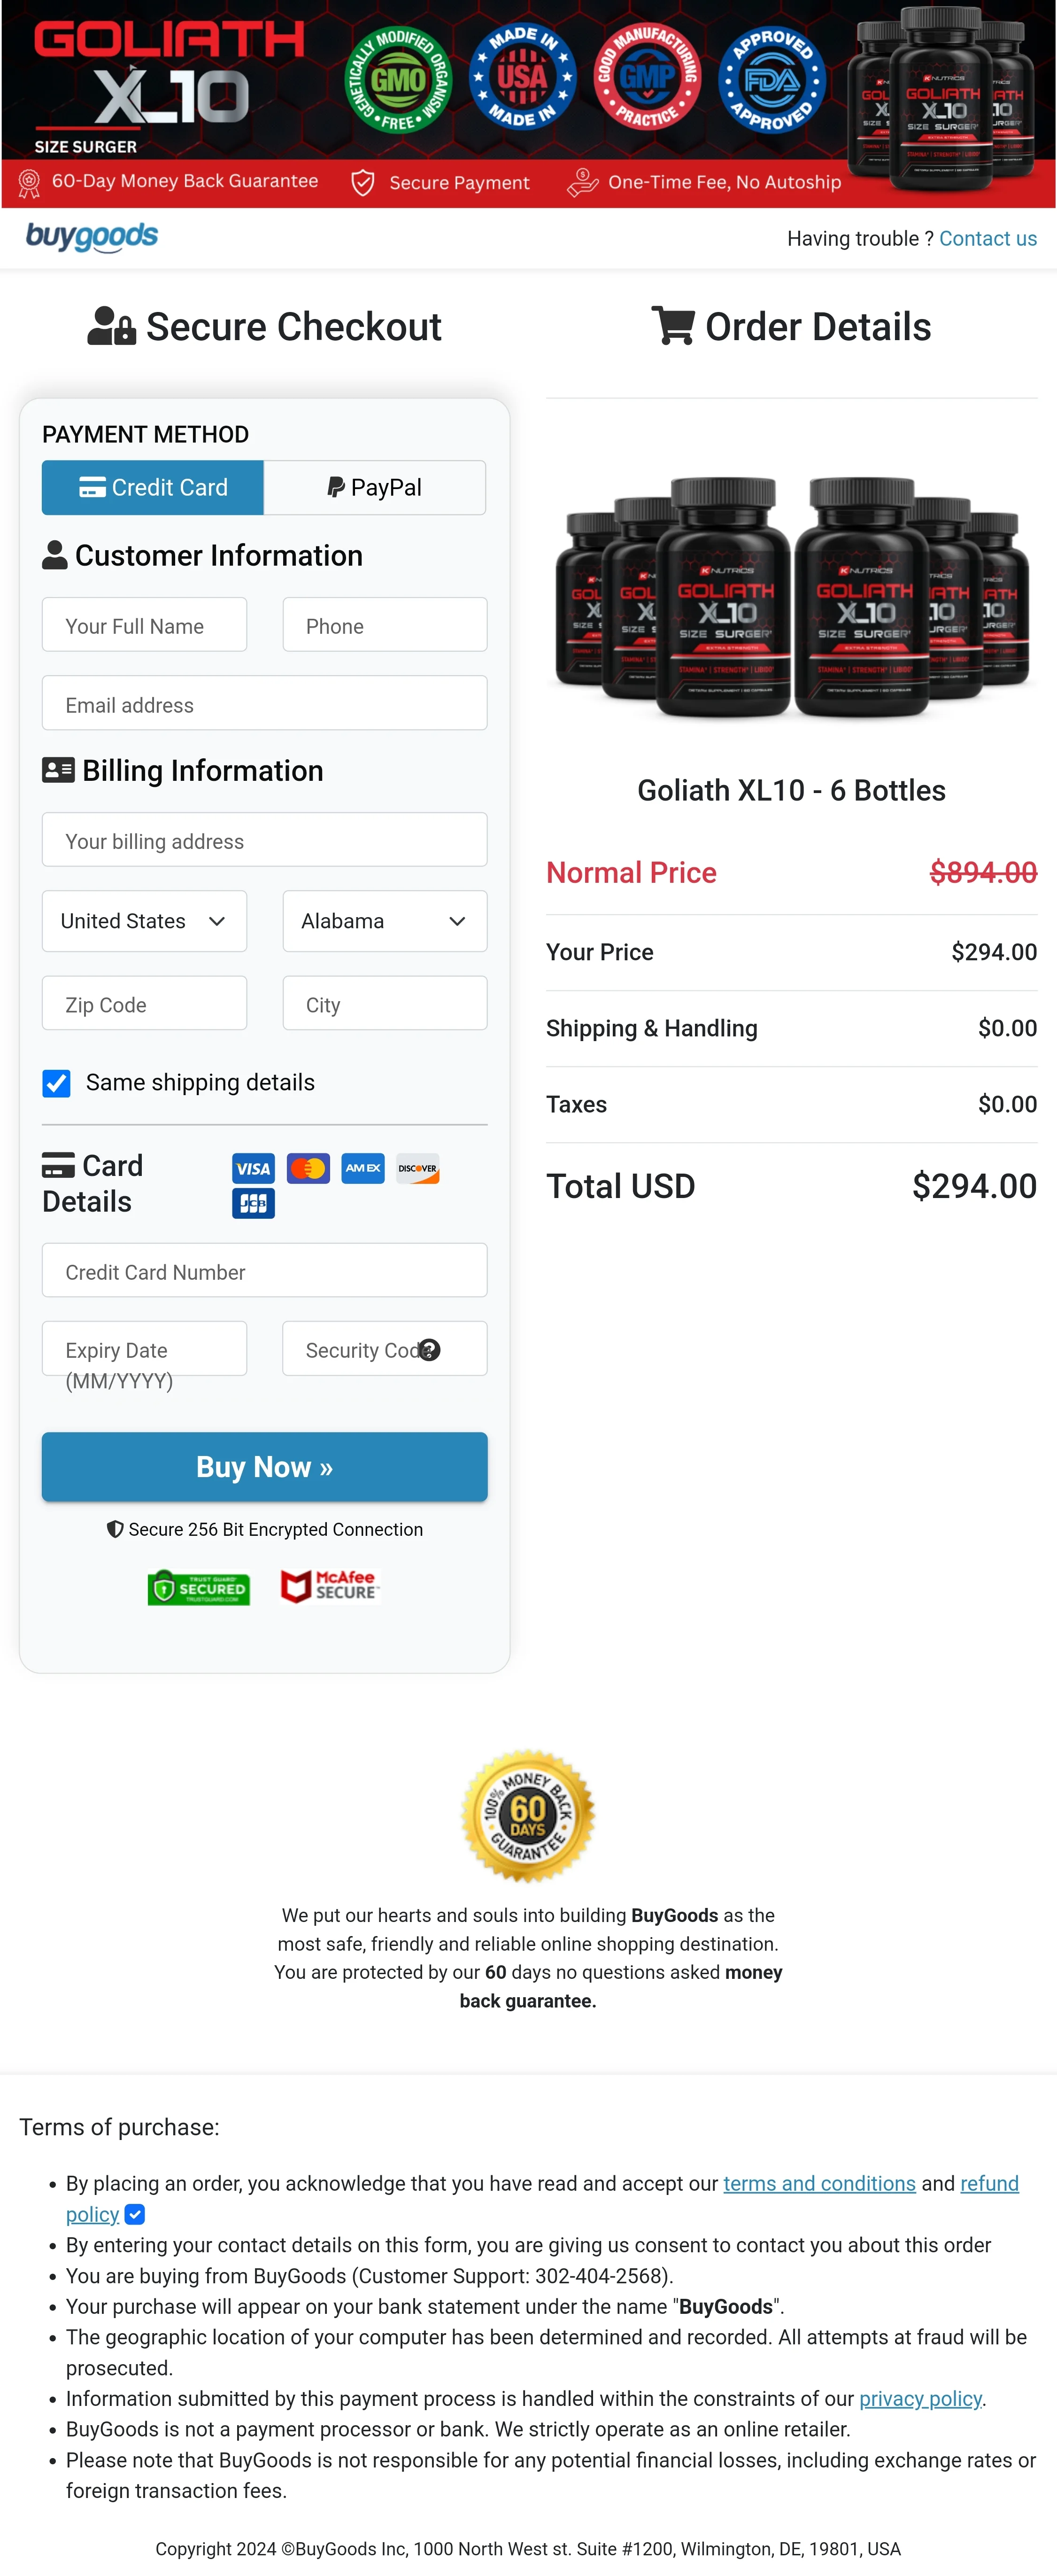Click the Trust Guard Secured badge
This screenshot has height=2576, width=1057.
(198, 1588)
